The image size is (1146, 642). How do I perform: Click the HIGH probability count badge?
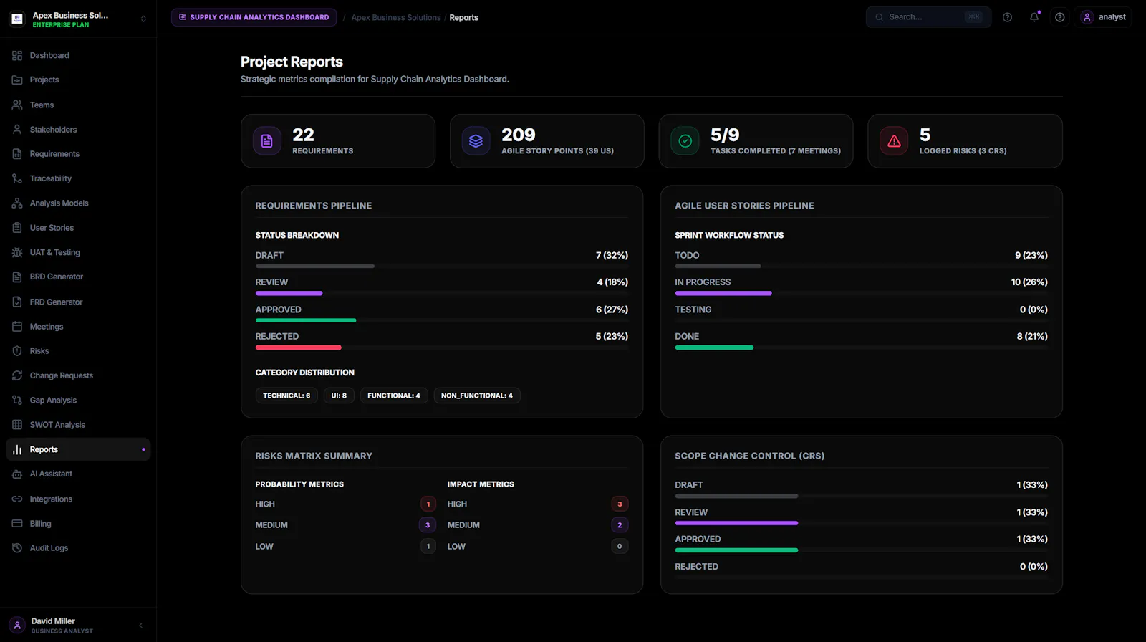pyautogui.click(x=428, y=504)
